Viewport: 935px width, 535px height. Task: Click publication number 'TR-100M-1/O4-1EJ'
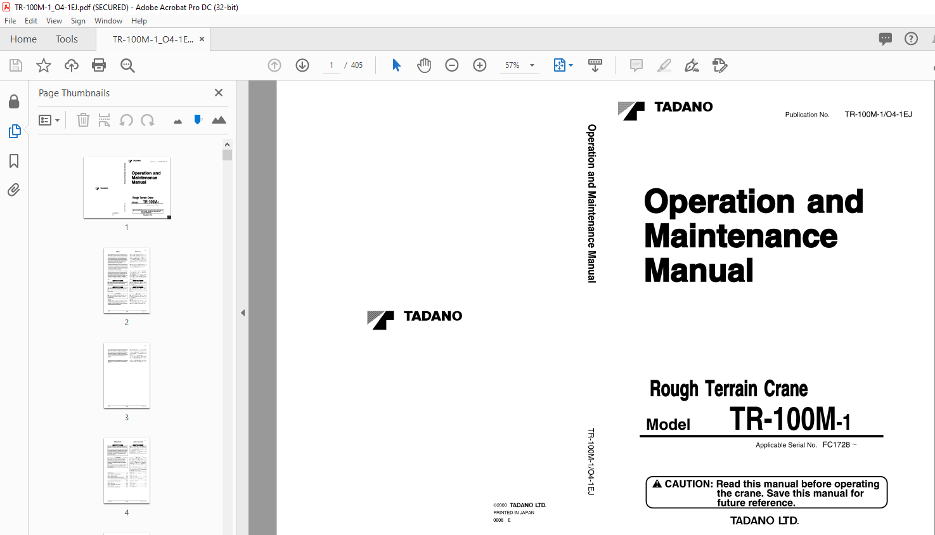pos(878,115)
